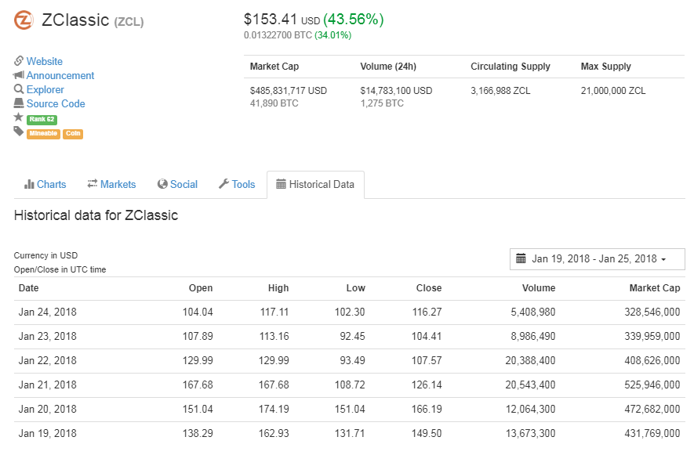Click the star icon beside Rank 62
The width and height of the screenshot is (694, 455).
tap(18, 117)
